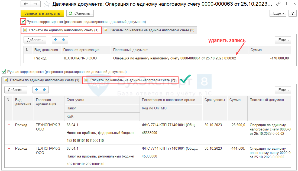Open the top Еще dropdown menu

pos(279,13)
